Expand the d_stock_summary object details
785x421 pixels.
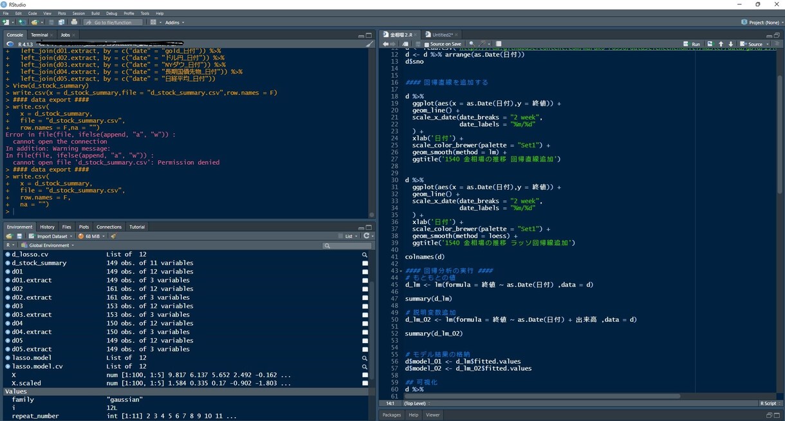click(8, 263)
